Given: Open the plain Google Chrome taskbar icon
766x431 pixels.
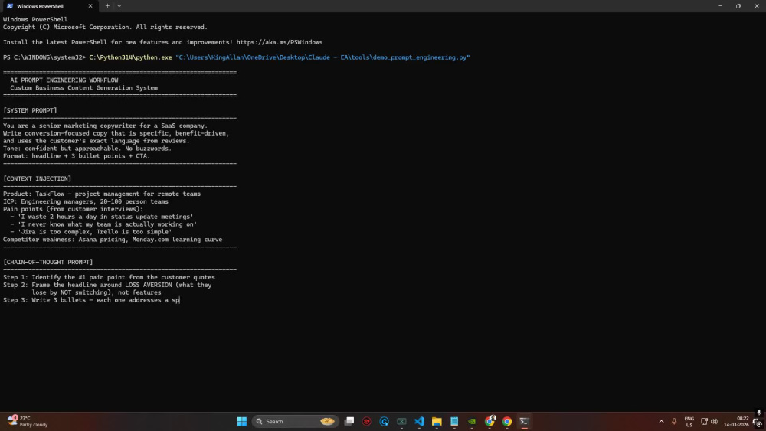Looking at the screenshot, I should [x=507, y=421].
